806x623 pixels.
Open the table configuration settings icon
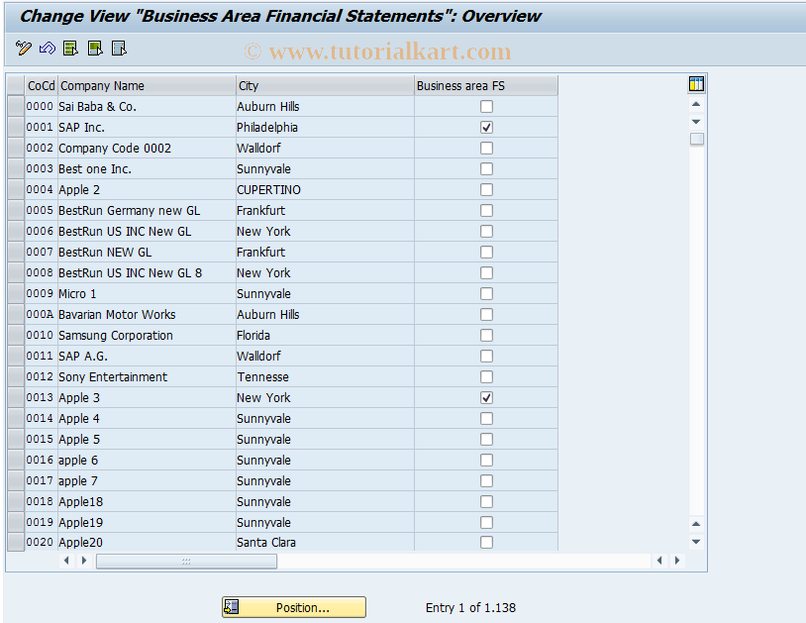(696, 84)
